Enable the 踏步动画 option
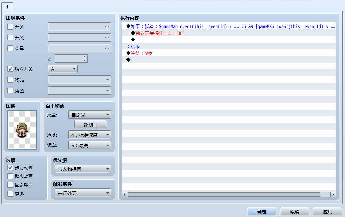 (x=10, y=176)
